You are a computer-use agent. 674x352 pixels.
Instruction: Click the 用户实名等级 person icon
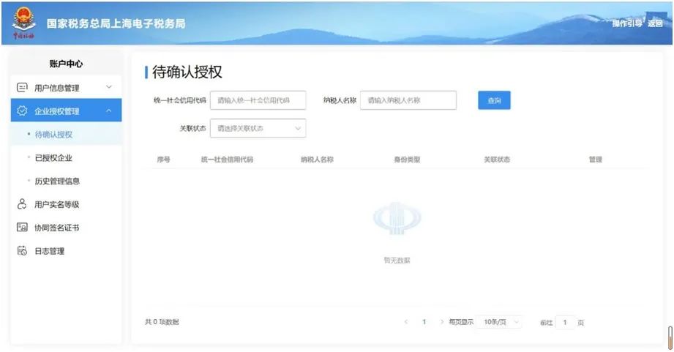pyautogui.click(x=22, y=204)
